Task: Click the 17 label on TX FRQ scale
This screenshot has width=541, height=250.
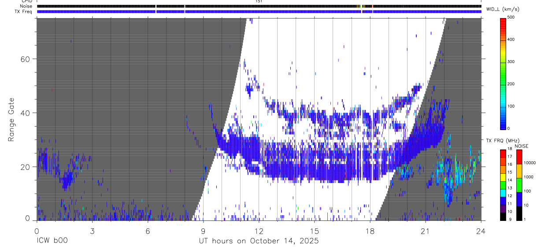Action: pos(510,157)
